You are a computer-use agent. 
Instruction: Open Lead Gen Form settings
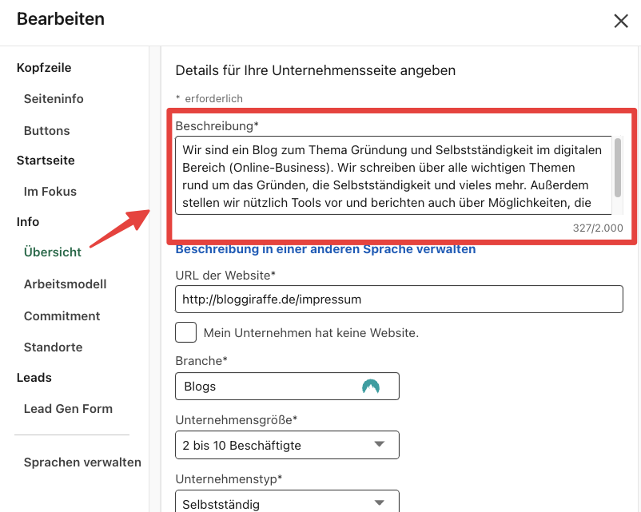click(68, 409)
